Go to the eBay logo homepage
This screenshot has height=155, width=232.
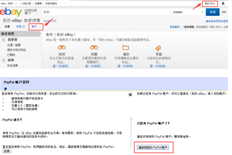[11, 12]
